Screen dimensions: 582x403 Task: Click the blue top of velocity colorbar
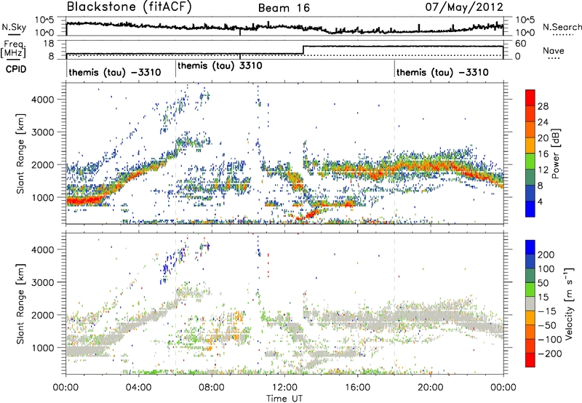tap(530, 247)
